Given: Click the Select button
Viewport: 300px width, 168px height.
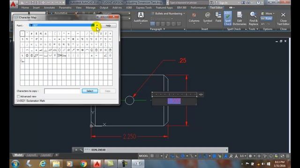Looking at the screenshot, I should (90, 91).
